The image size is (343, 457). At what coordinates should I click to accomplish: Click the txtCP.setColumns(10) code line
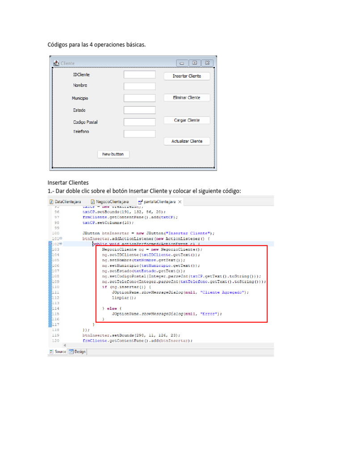pos(108,223)
